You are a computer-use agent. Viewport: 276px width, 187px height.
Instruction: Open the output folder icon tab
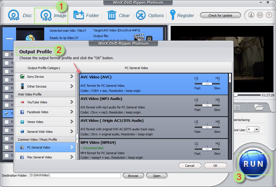259,107
